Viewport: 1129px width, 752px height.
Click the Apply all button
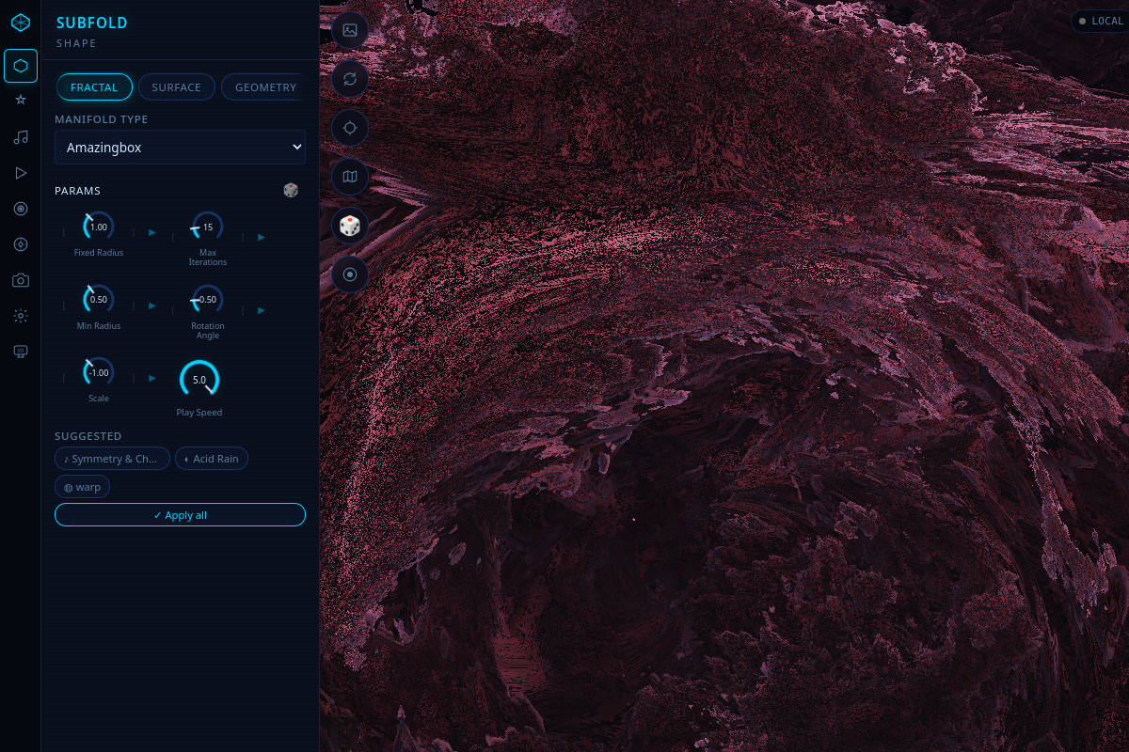(x=180, y=515)
